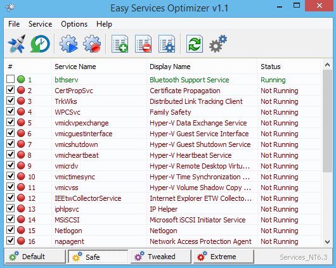The width and height of the screenshot is (336, 268).
Task: Click Hyper-V Data Exchange Service text
Action: coord(198,123)
